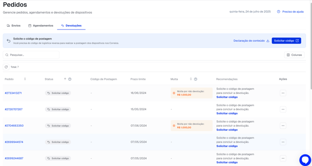Show info icon for Multa column
The height and width of the screenshot is (166, 312).
point(195,79)
